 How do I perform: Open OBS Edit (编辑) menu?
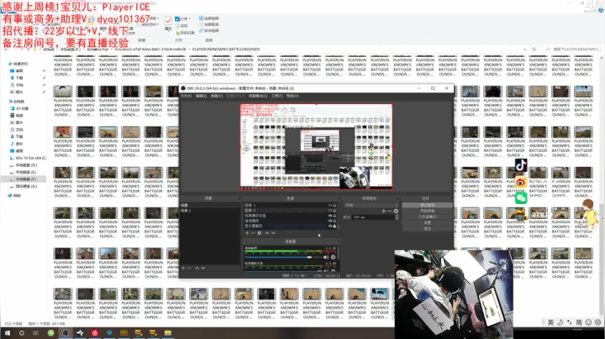pos(201,96)
